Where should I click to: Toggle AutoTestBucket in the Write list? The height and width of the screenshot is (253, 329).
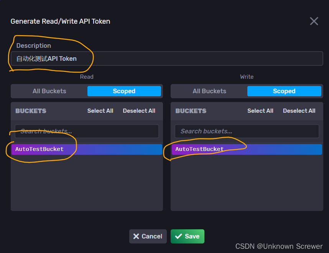point(247,149)
